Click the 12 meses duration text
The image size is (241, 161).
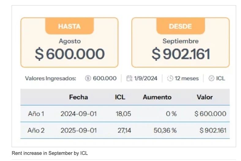(x=186, y=78)
